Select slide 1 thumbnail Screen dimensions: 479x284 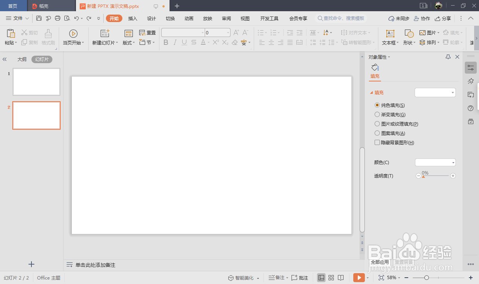(x=36, y=82)
